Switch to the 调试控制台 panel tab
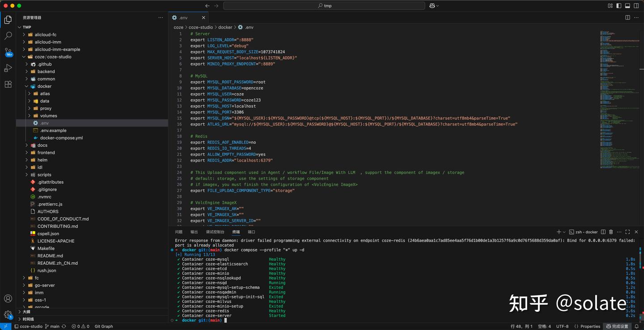Viewport: 644px width, 330px height. pyautogui.click(x=215, y=232)
